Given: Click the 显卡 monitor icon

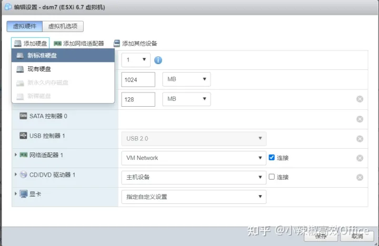Looking at the screenshot, I should pos(24,194).
